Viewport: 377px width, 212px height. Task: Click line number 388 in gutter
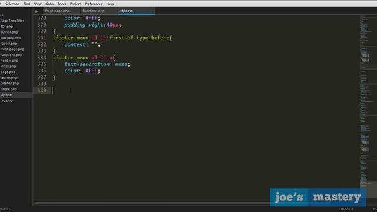click(42, 84)
